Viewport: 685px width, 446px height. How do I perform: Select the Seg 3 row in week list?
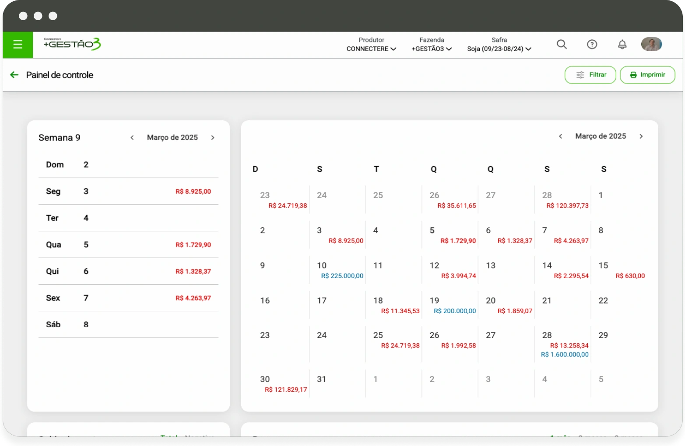[128, 192]
